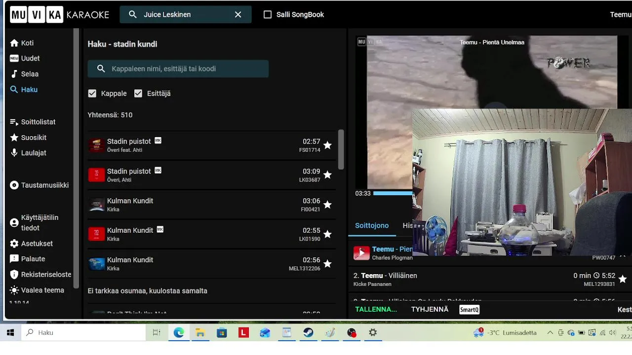Viewport: 632px width, 355px height.
Task: Click the search results scrollbar
Action: pyautogui.click(x=341, y=149)
